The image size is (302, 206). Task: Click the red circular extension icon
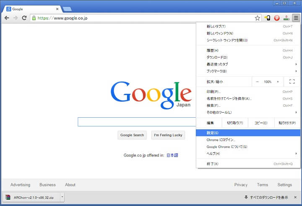coord(277,18)
